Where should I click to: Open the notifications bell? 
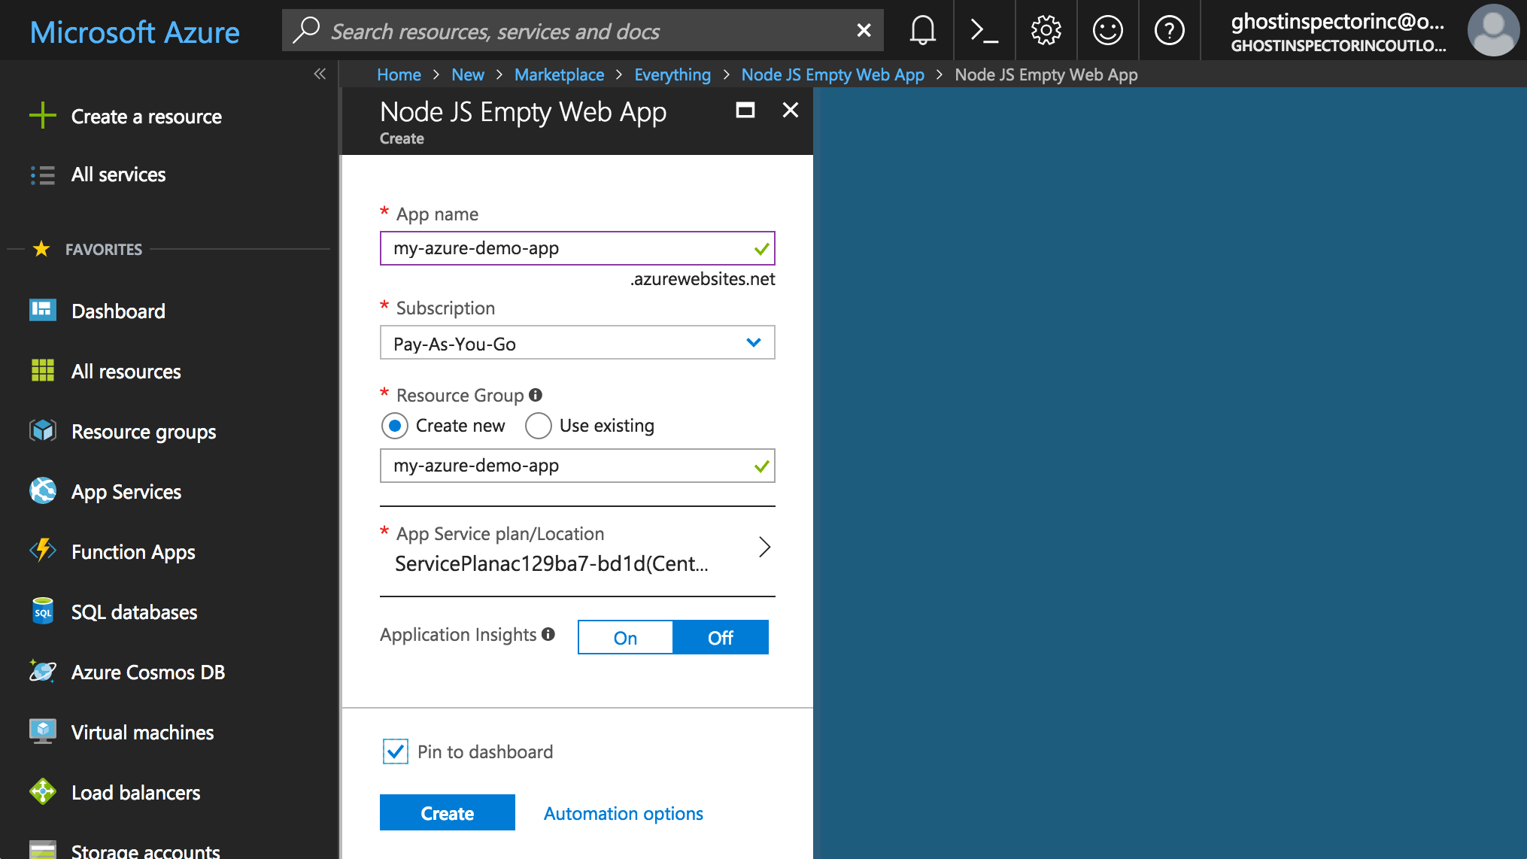coord(922,30)
